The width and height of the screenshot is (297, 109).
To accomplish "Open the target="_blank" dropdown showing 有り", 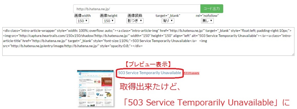I will [168, 21].
